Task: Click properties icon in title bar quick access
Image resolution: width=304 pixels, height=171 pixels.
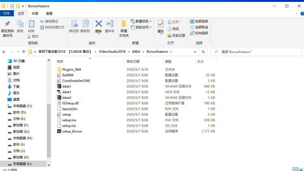Action: click(x=12, y=6)
